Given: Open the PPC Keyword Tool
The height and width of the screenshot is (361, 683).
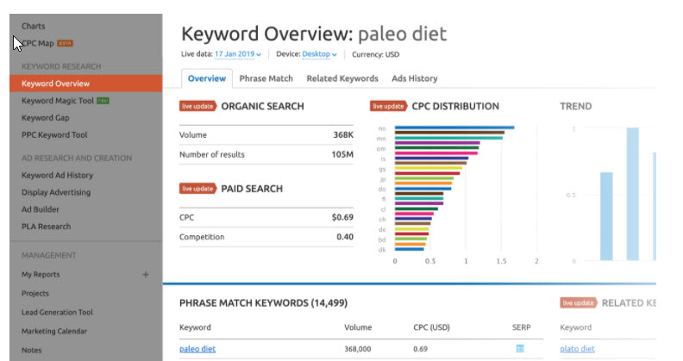Looking at the screenshot, I should 54,135.
